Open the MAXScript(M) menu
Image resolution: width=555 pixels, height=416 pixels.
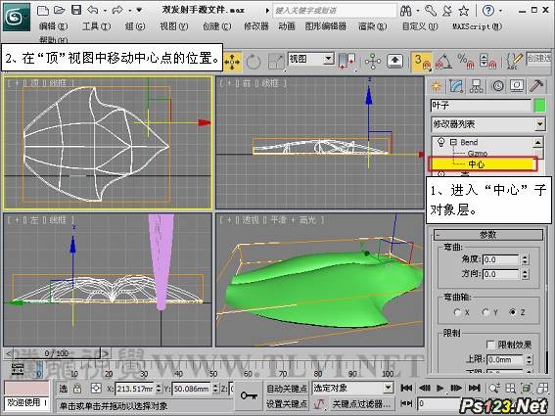point(477,26)
